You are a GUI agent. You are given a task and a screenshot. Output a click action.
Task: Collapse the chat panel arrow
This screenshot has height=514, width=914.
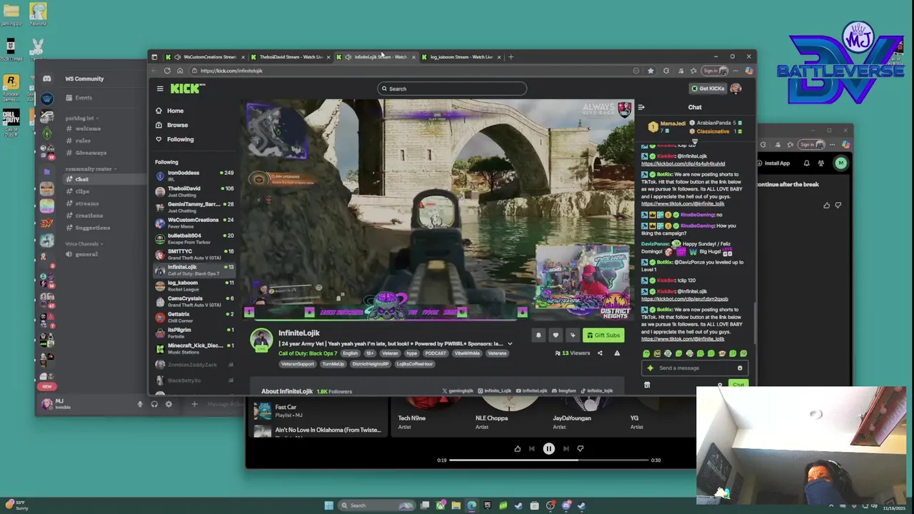click(641, 107)
